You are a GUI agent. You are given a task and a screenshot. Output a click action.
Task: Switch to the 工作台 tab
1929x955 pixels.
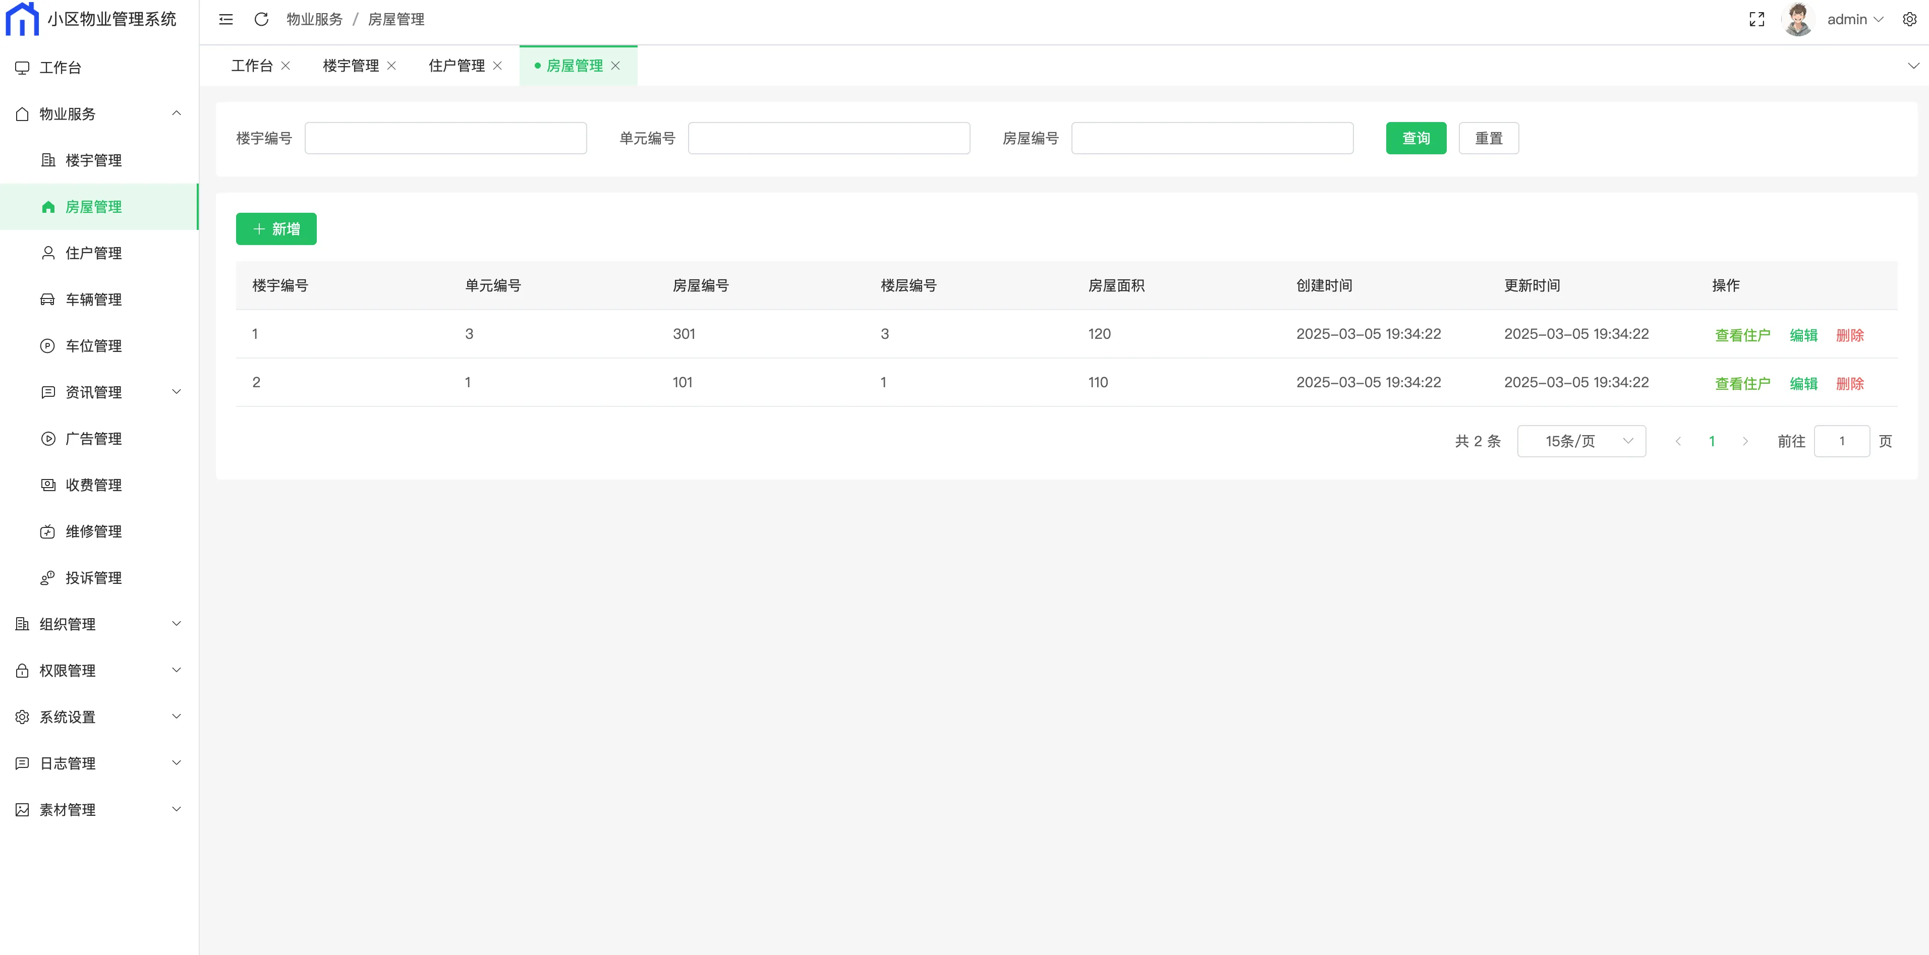(x=252, y=66)
